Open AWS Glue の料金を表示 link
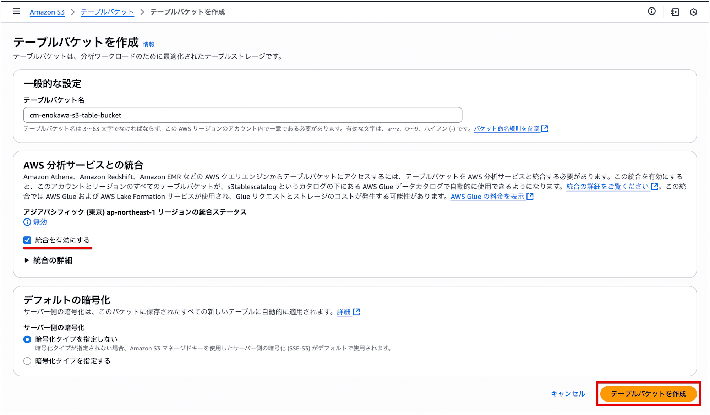 pyautogui.click(x=487, y=196)
